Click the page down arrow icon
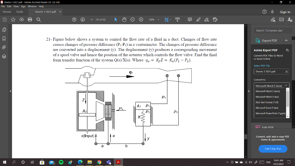This screenshot has width=295, height=166. (83, 20)
